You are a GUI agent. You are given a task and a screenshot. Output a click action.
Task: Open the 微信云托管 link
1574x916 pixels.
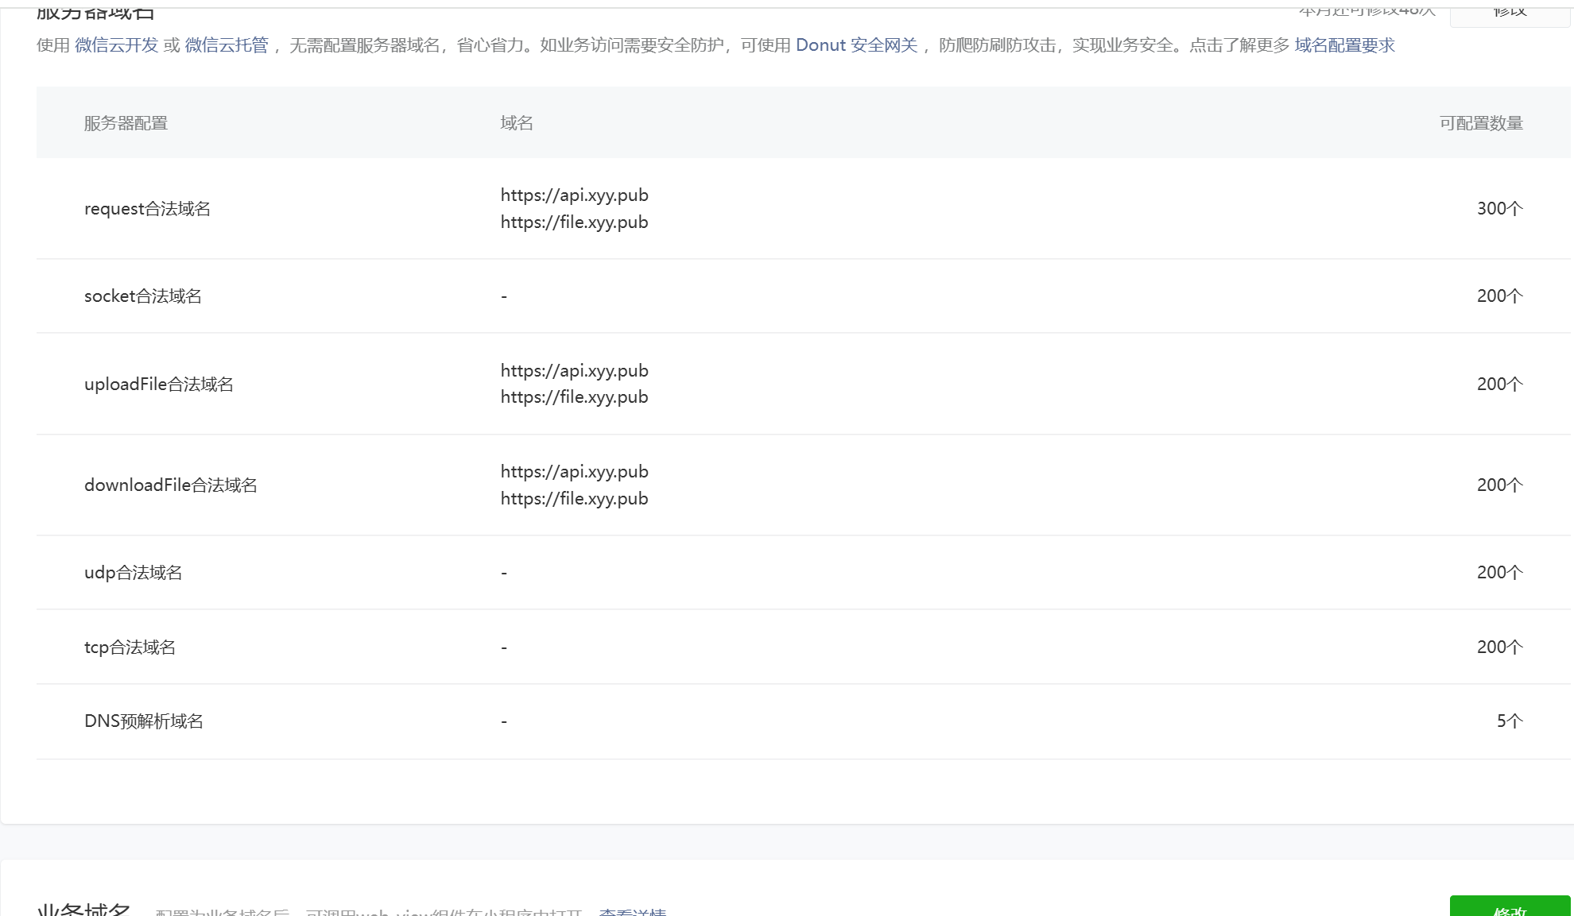[227, 45]
